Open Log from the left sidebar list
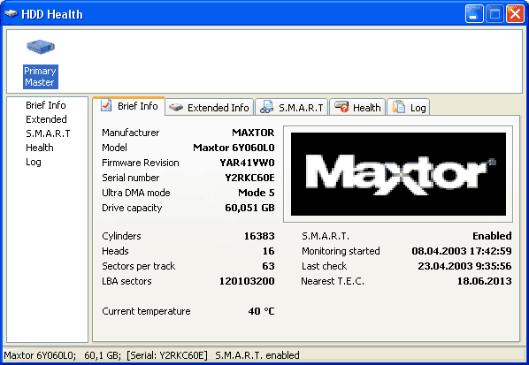 34,162
